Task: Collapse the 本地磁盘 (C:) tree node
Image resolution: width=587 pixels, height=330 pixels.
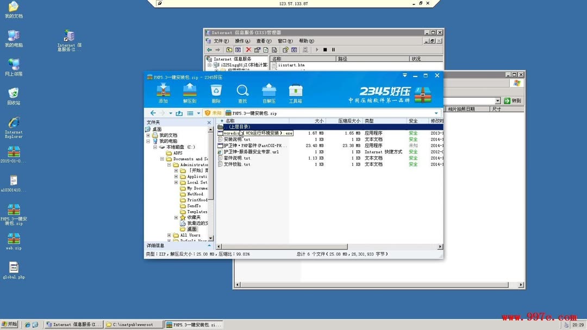Action: (154, 147)
